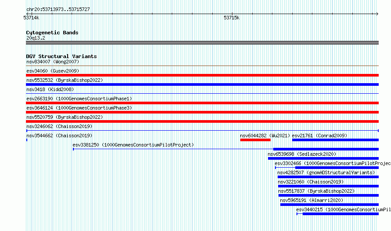Select the esv34060 (Gusev2009) red bar
391x231 pixels.
click(202, 75)
